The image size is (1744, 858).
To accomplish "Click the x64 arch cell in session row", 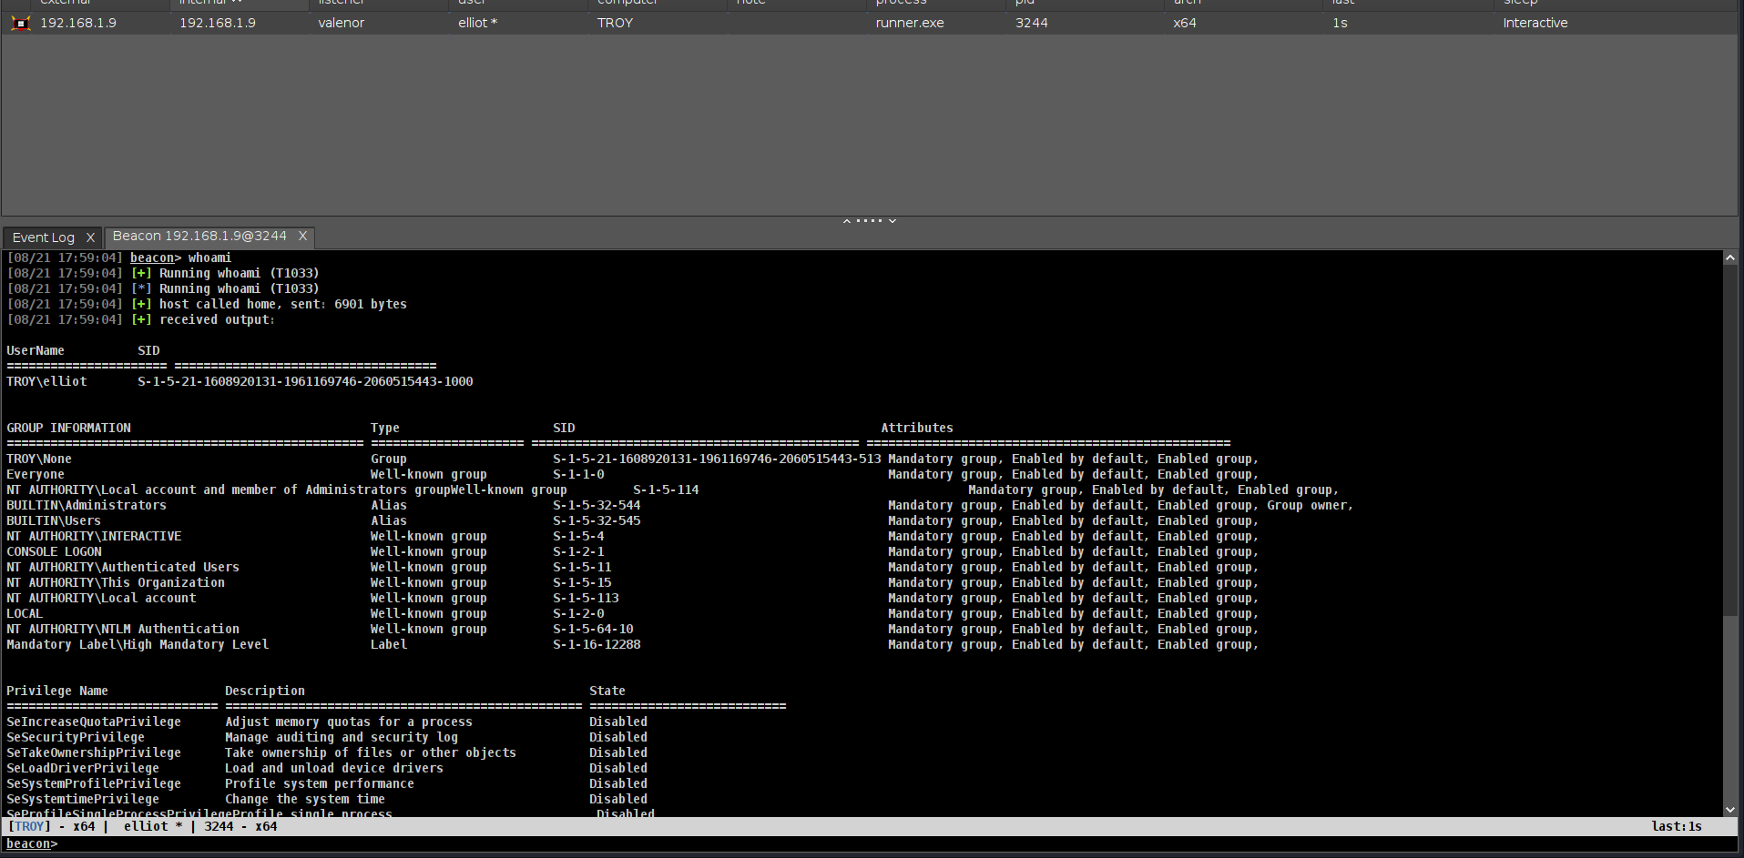I will (x=1185, y=23).
